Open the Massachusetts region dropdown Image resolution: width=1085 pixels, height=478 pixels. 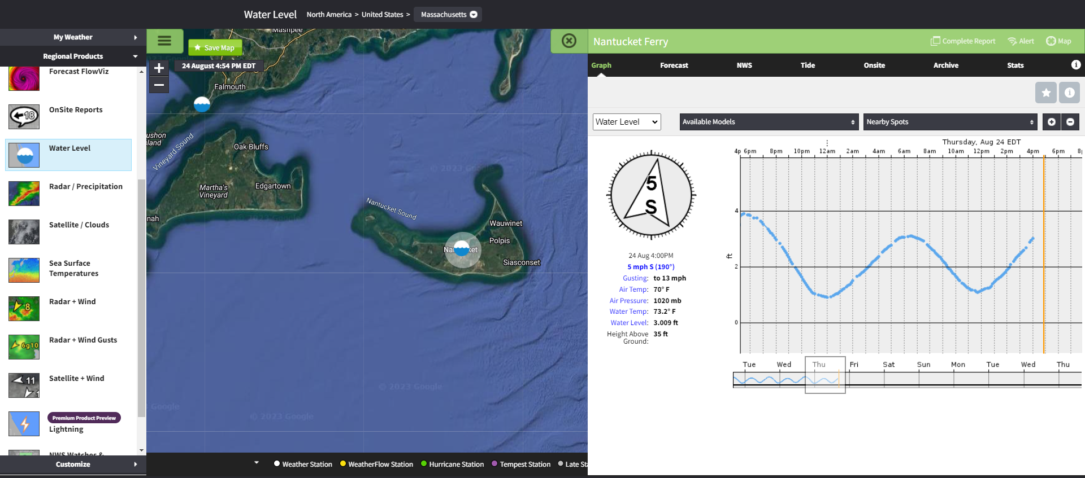point(448,15)
